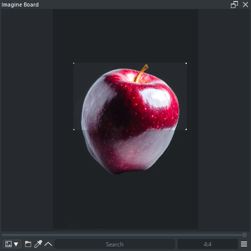Expand the image mode dropdown arrow
Image resolution: width=251 pixels, height=251 pixels.
tap(16, 244)
